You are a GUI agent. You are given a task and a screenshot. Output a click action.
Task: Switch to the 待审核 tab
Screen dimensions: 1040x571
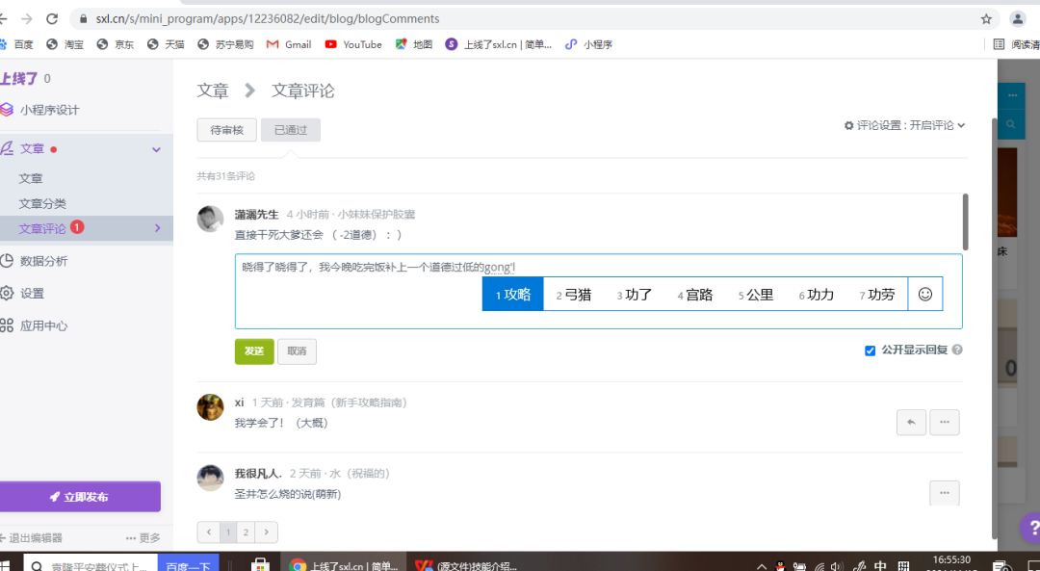click(227, 130)
